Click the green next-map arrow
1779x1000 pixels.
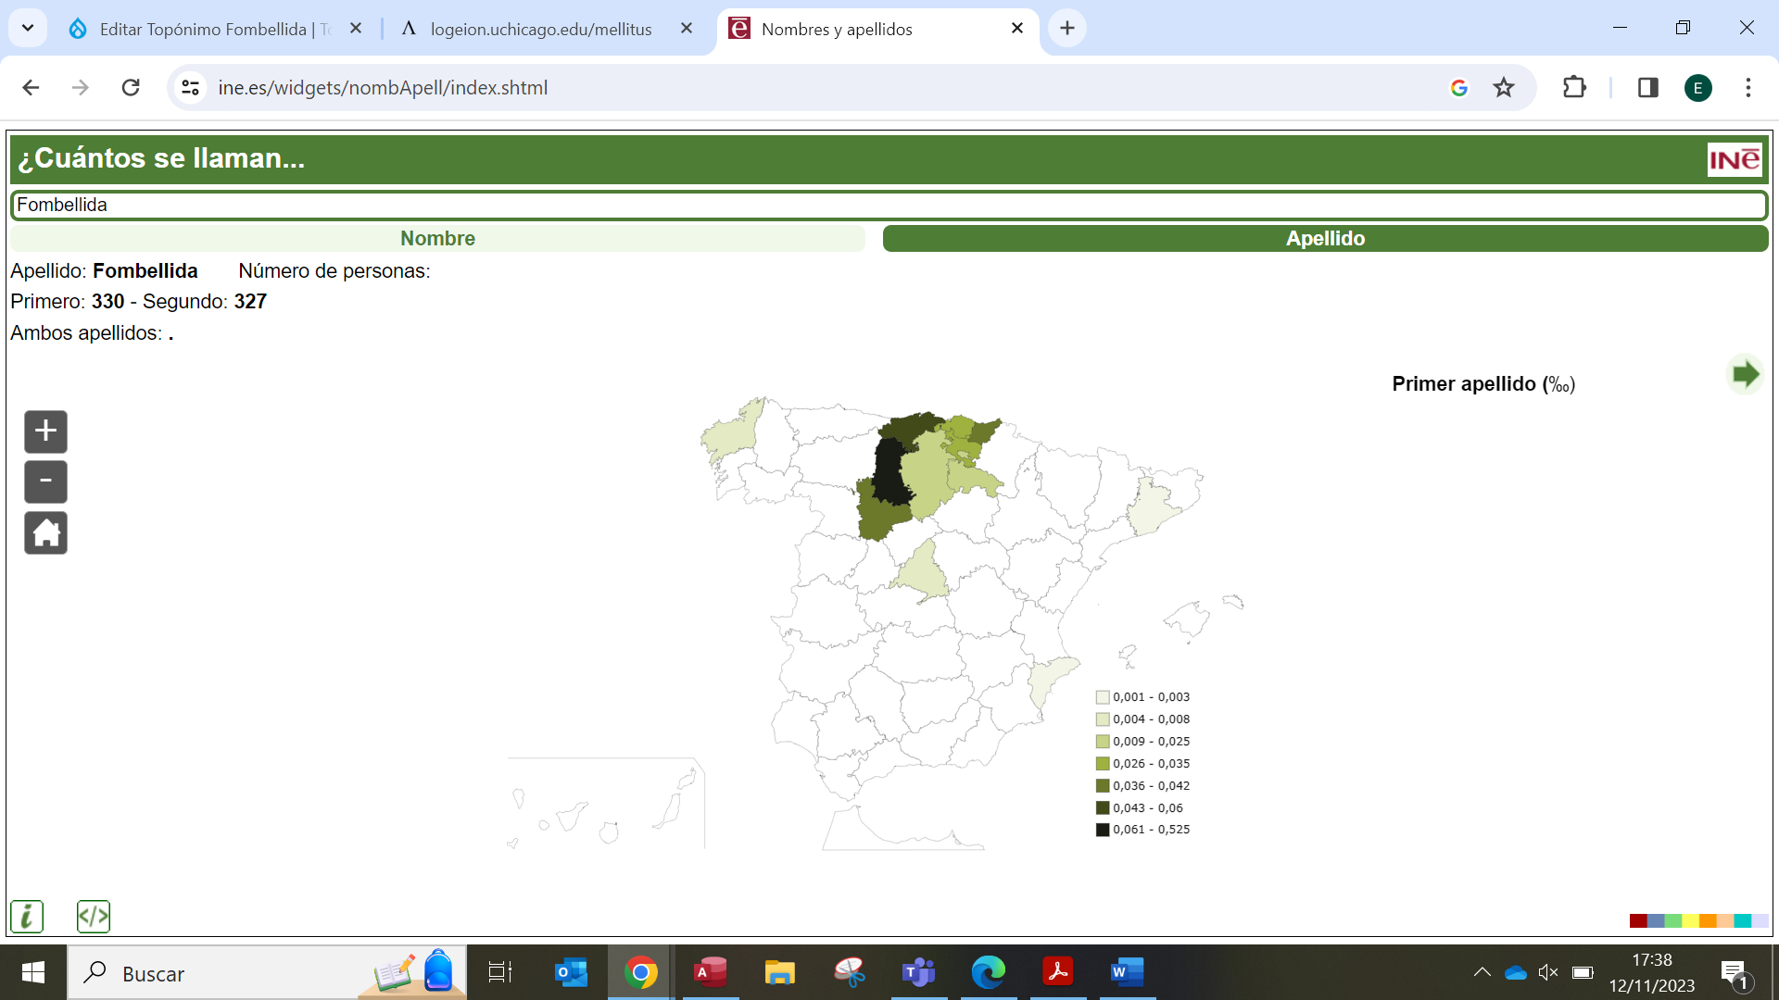[x=1745, y=375]
